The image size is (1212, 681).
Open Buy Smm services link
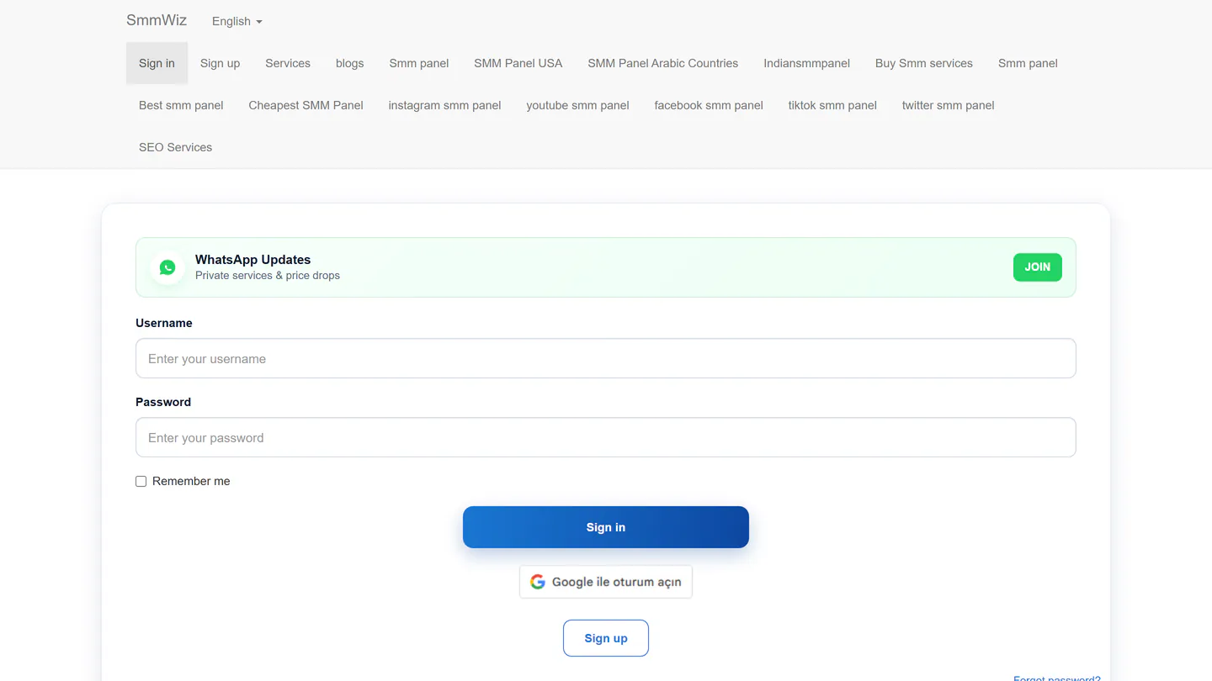(x=923, y=63)
